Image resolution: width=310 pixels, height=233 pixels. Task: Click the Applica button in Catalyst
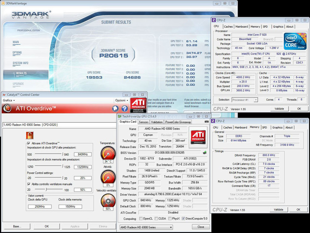click(x=75, y=226)
